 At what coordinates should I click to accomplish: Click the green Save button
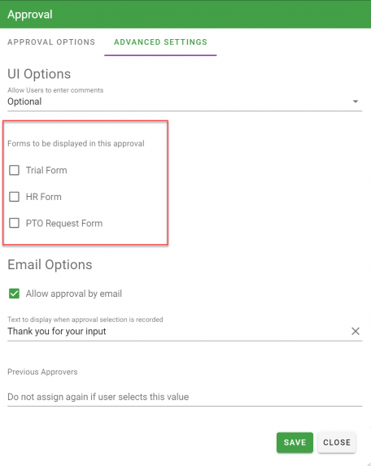point(295,442)
